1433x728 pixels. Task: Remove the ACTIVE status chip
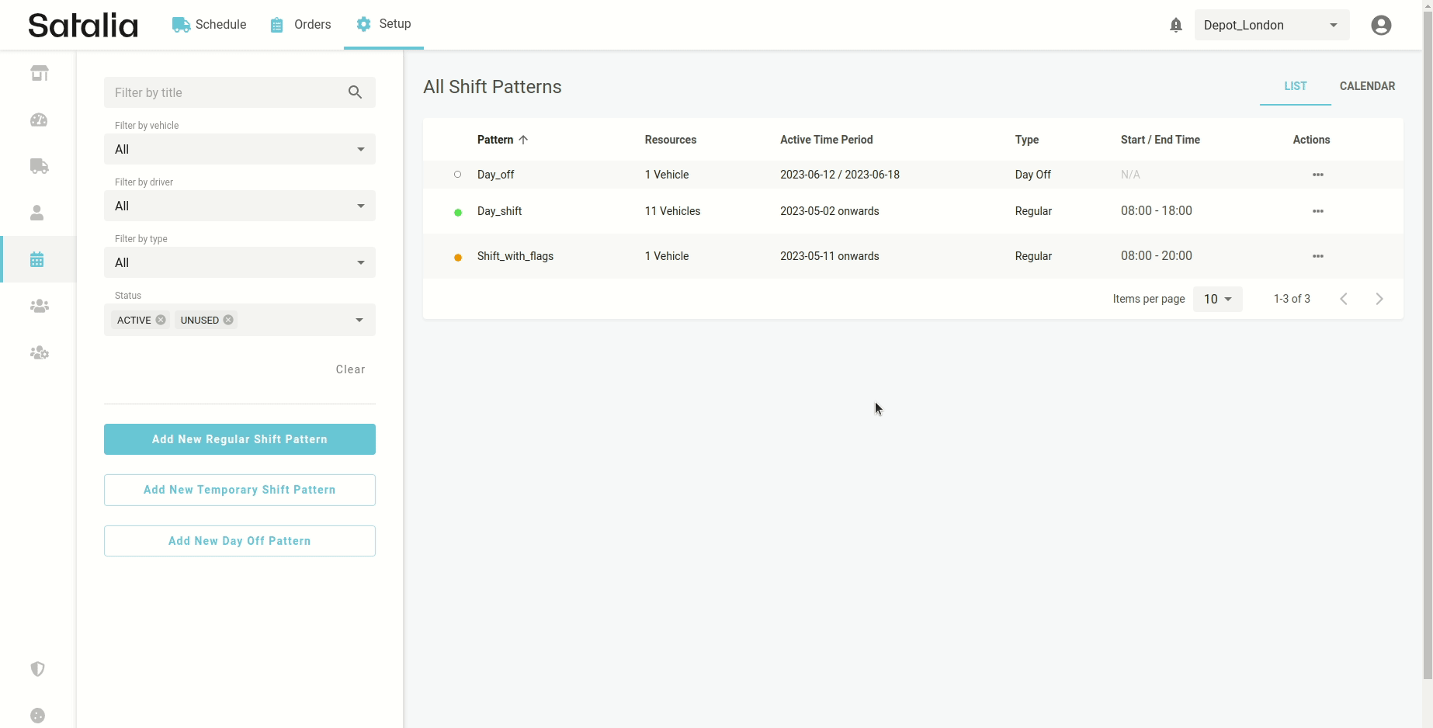(161, 320)
